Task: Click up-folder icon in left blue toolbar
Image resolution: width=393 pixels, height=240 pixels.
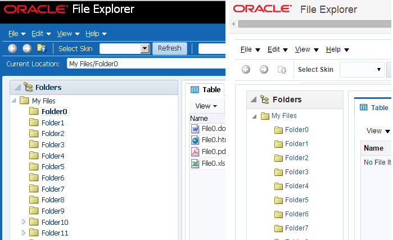Action: tap(42, 48)
